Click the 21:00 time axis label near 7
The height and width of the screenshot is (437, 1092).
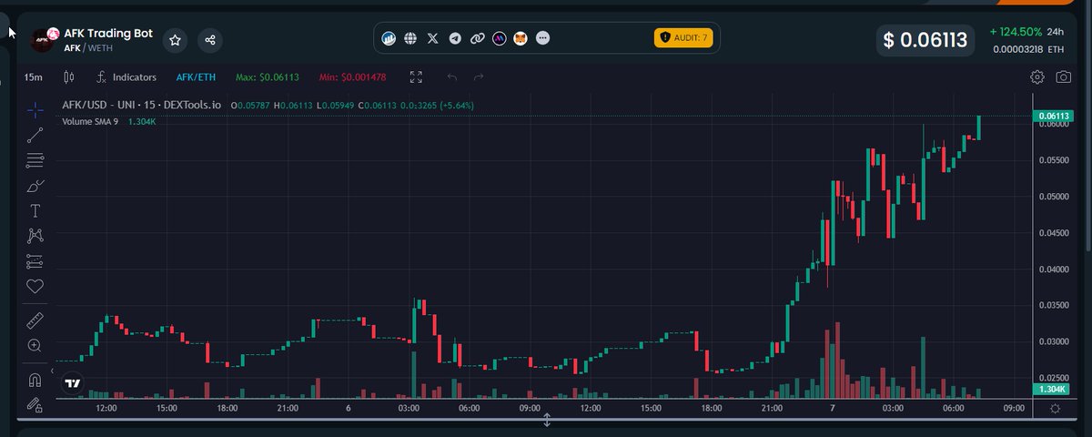coord(772,409)
